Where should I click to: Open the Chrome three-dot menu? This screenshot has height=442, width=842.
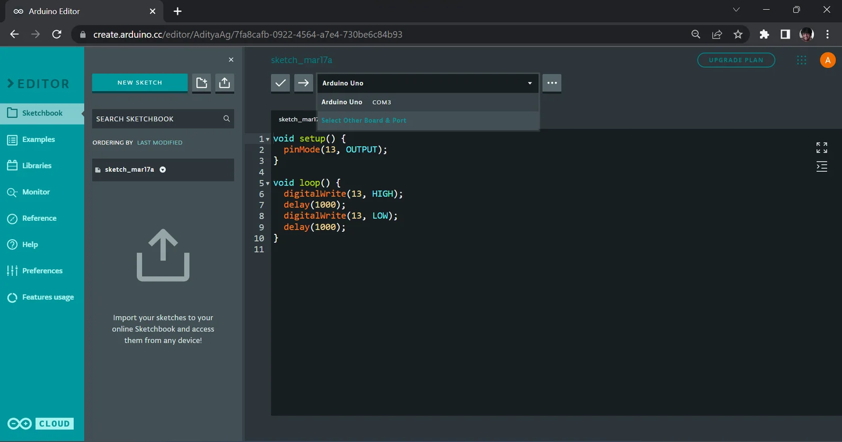827,34
